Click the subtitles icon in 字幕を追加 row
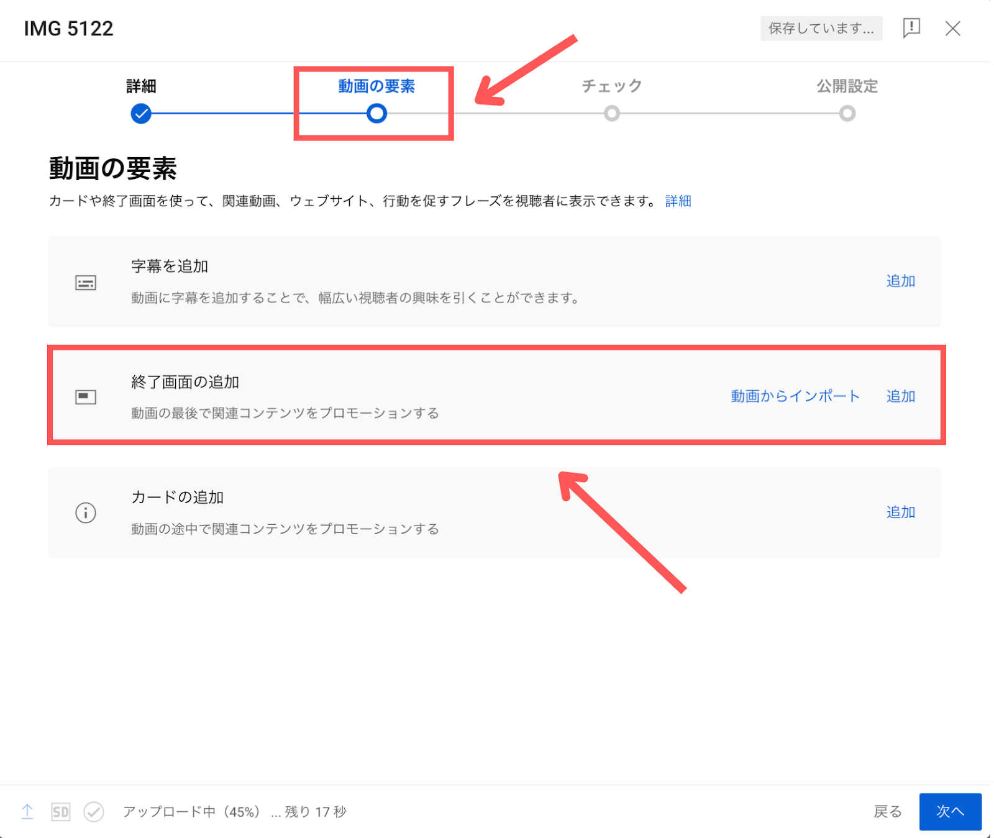The width and height of the screenshot is (994, 838). coord(86,283)
